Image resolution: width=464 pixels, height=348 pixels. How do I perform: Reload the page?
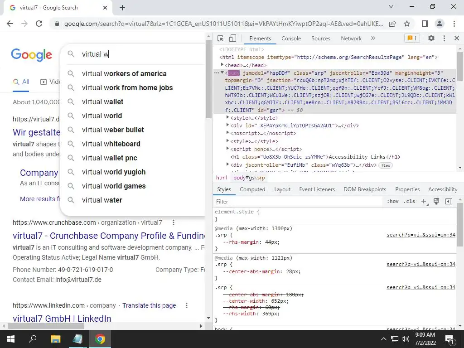pos(39,24)
